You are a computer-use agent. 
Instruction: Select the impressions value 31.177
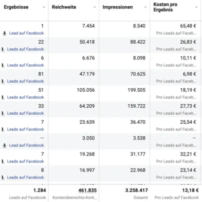(138, 154)
